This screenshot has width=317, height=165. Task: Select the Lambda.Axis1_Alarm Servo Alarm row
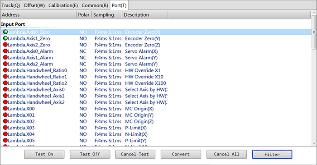(156, 58)
